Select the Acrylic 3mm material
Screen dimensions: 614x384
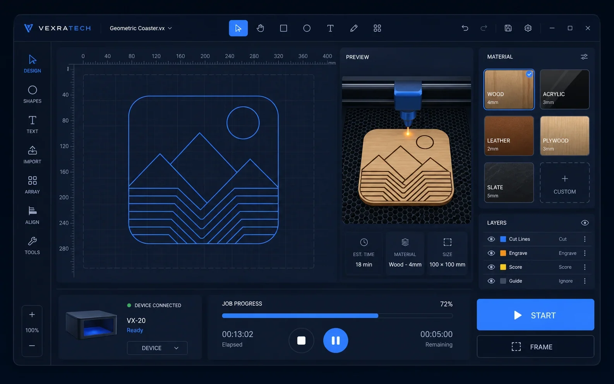pyautogui.click(x=565, y=89)
